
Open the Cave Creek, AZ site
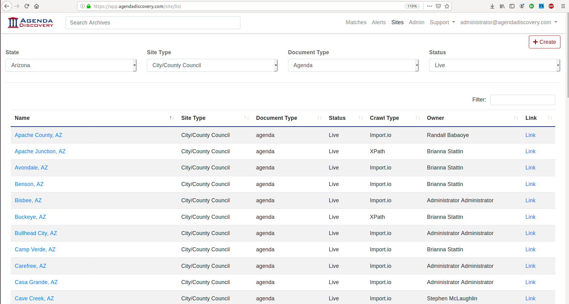34,298
